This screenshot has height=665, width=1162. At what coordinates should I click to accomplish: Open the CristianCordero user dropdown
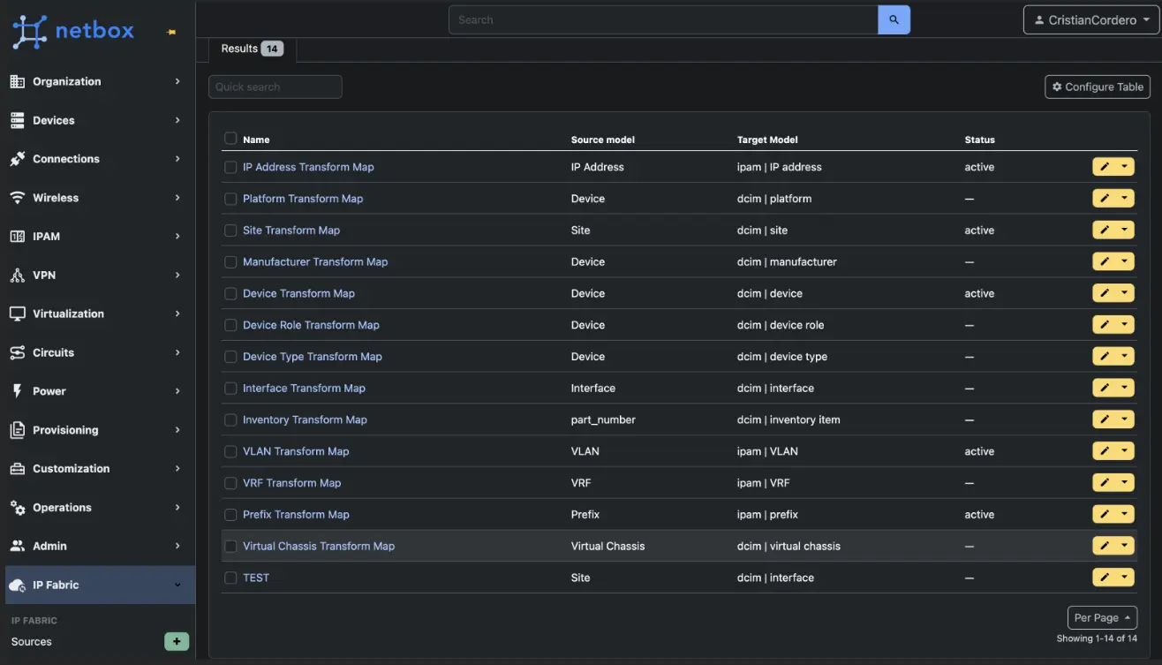(x=1090, y=19)
